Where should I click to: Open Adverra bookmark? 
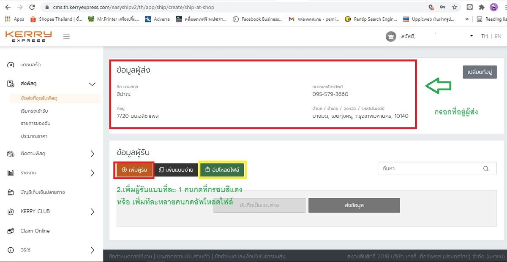point(157,19)
